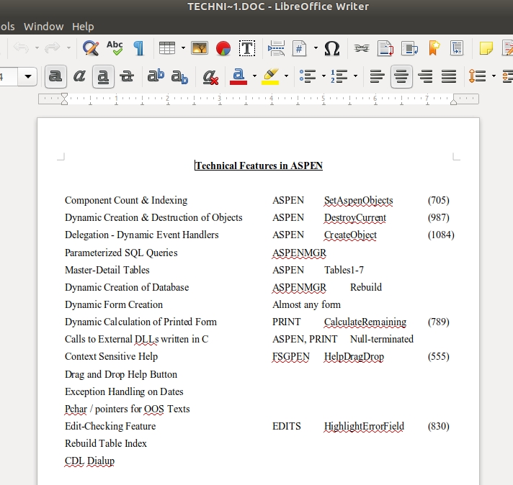
Task: Toggle the bulleted list
Action: coord(308,76)
